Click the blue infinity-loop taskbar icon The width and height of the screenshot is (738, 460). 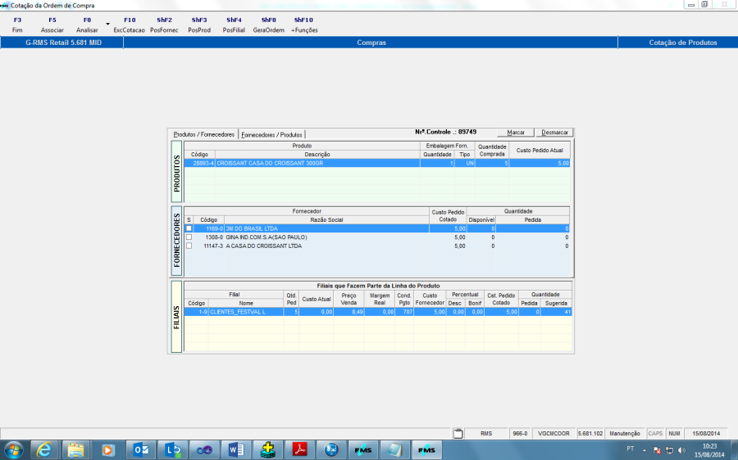pyautogui.click(x=204, y=450)
